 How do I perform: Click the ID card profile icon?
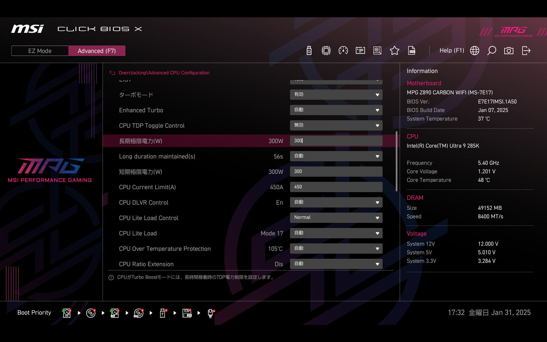coord(360,51)
